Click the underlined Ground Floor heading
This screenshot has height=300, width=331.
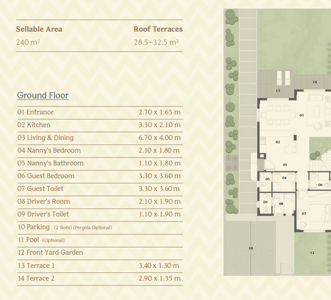43,95
